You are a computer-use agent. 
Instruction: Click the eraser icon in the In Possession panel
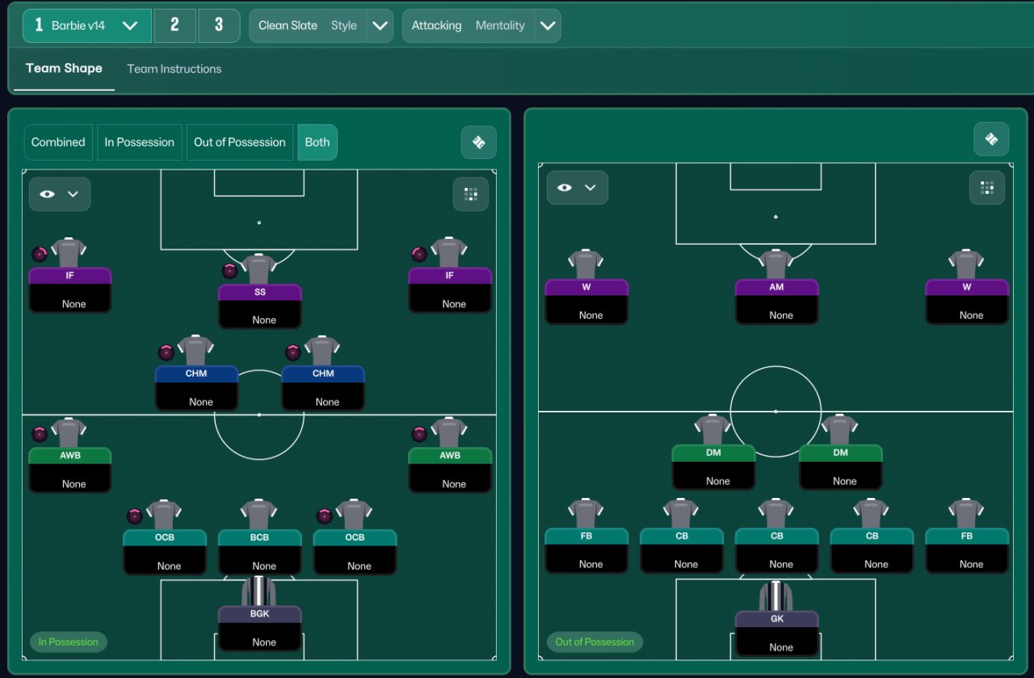coord(478,142)
